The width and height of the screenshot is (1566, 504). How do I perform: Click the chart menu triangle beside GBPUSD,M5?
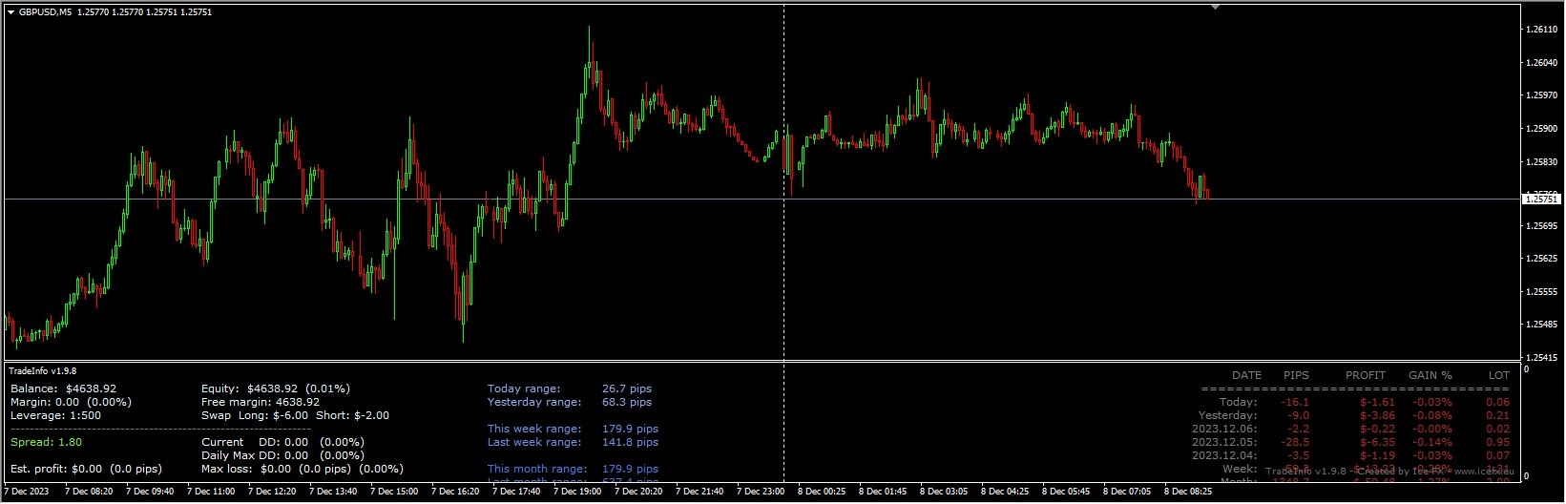10,12
